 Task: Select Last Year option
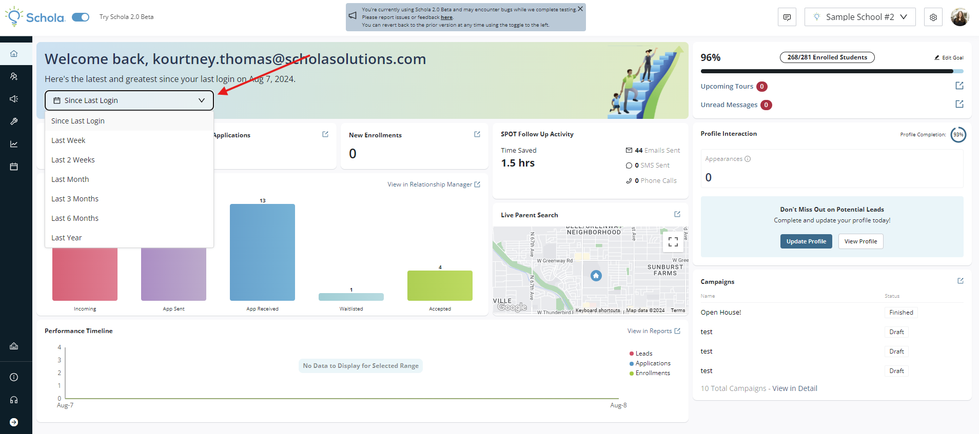pyautogui.click(x=129, y=238)
